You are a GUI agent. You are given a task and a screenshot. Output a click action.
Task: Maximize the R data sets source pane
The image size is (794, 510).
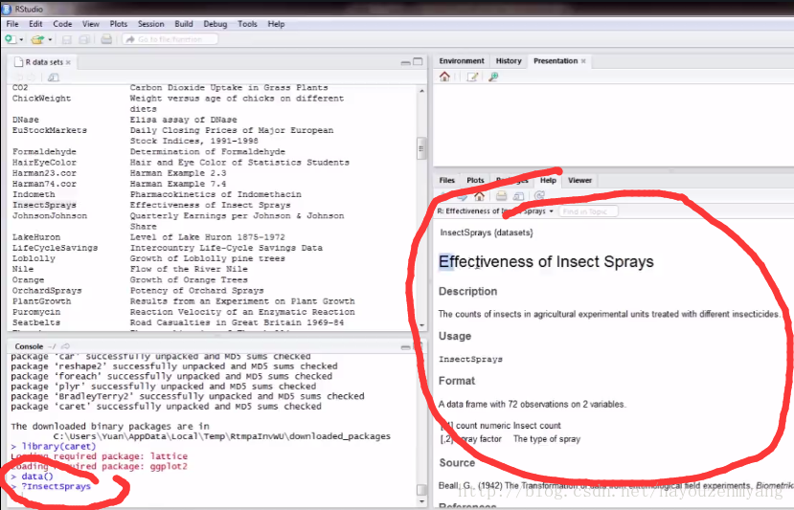click(x=418, y=61)
